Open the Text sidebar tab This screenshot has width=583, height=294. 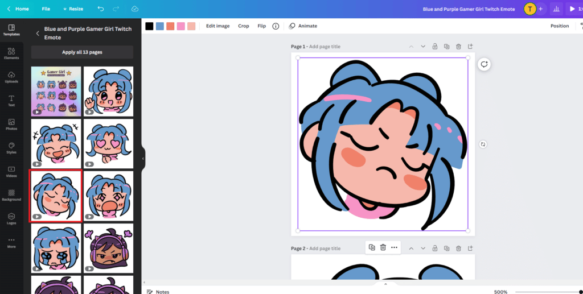tap(11, 101)
